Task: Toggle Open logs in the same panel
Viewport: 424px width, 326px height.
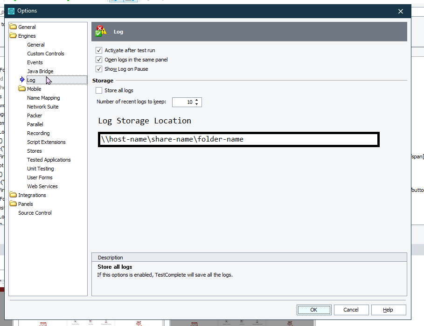Action: (99, 60)
